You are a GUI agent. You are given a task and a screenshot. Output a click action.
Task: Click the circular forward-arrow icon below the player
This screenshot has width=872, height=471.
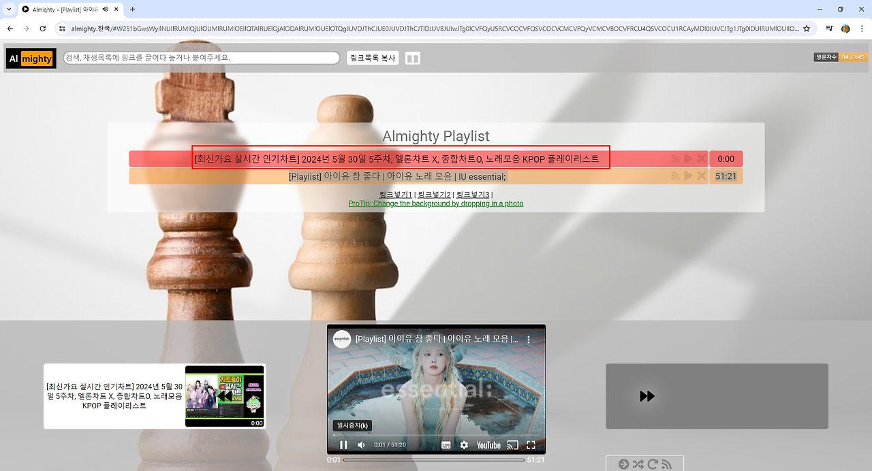623,464
